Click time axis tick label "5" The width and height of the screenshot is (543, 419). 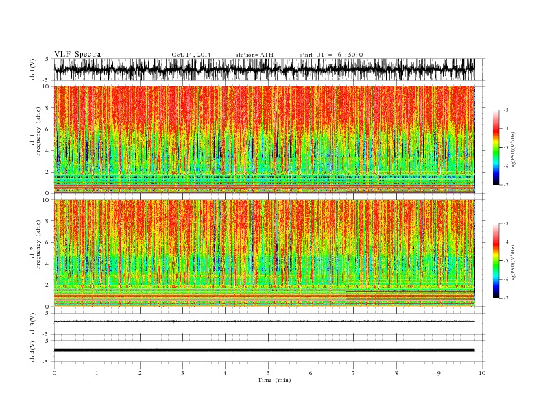pyautogui.click(x=268, y=373)
